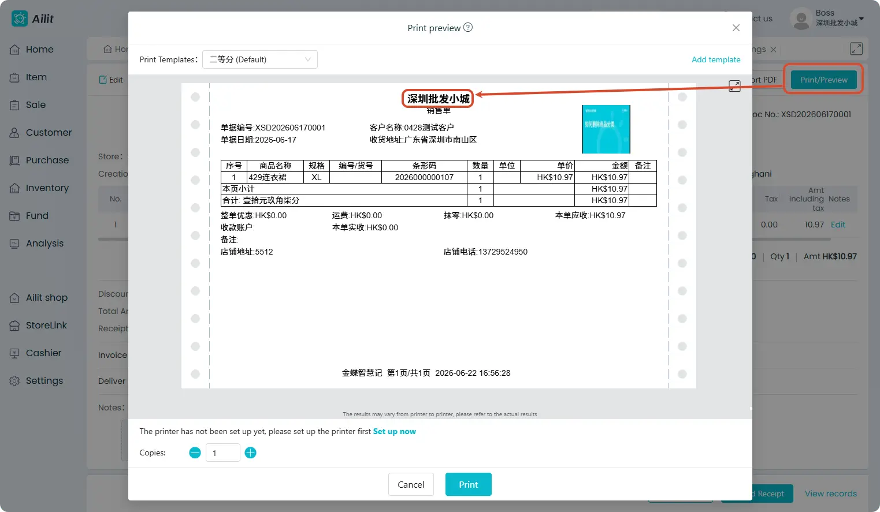
Task: Open the Purchase sidebar icon
Action: pos(15,160)
